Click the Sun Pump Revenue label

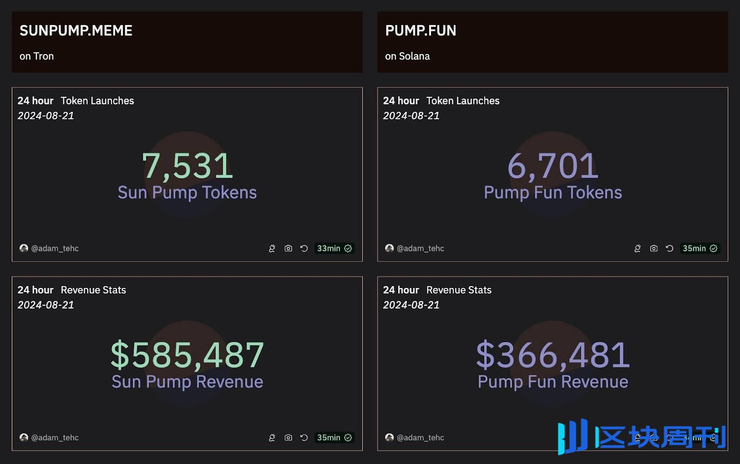click(187, 382)
